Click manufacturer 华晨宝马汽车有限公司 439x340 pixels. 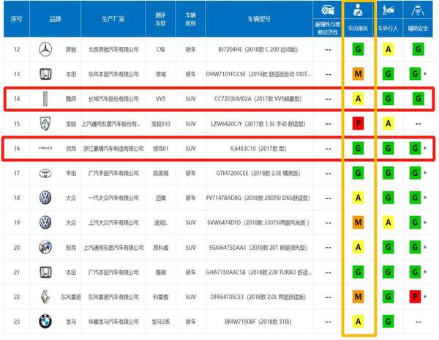113,322
